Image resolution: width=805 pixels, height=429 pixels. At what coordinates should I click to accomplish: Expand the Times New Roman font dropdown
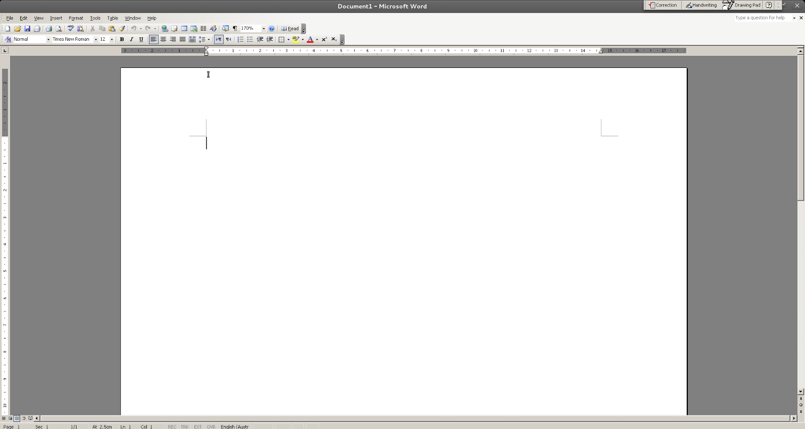(96, 39)
